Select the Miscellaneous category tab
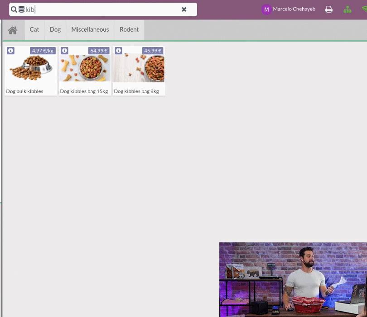The height and width of the screenshot is (317, 367). click(x=90, y=30)
